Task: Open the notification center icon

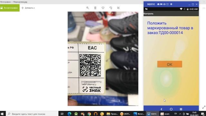Action: click(203, 114)
